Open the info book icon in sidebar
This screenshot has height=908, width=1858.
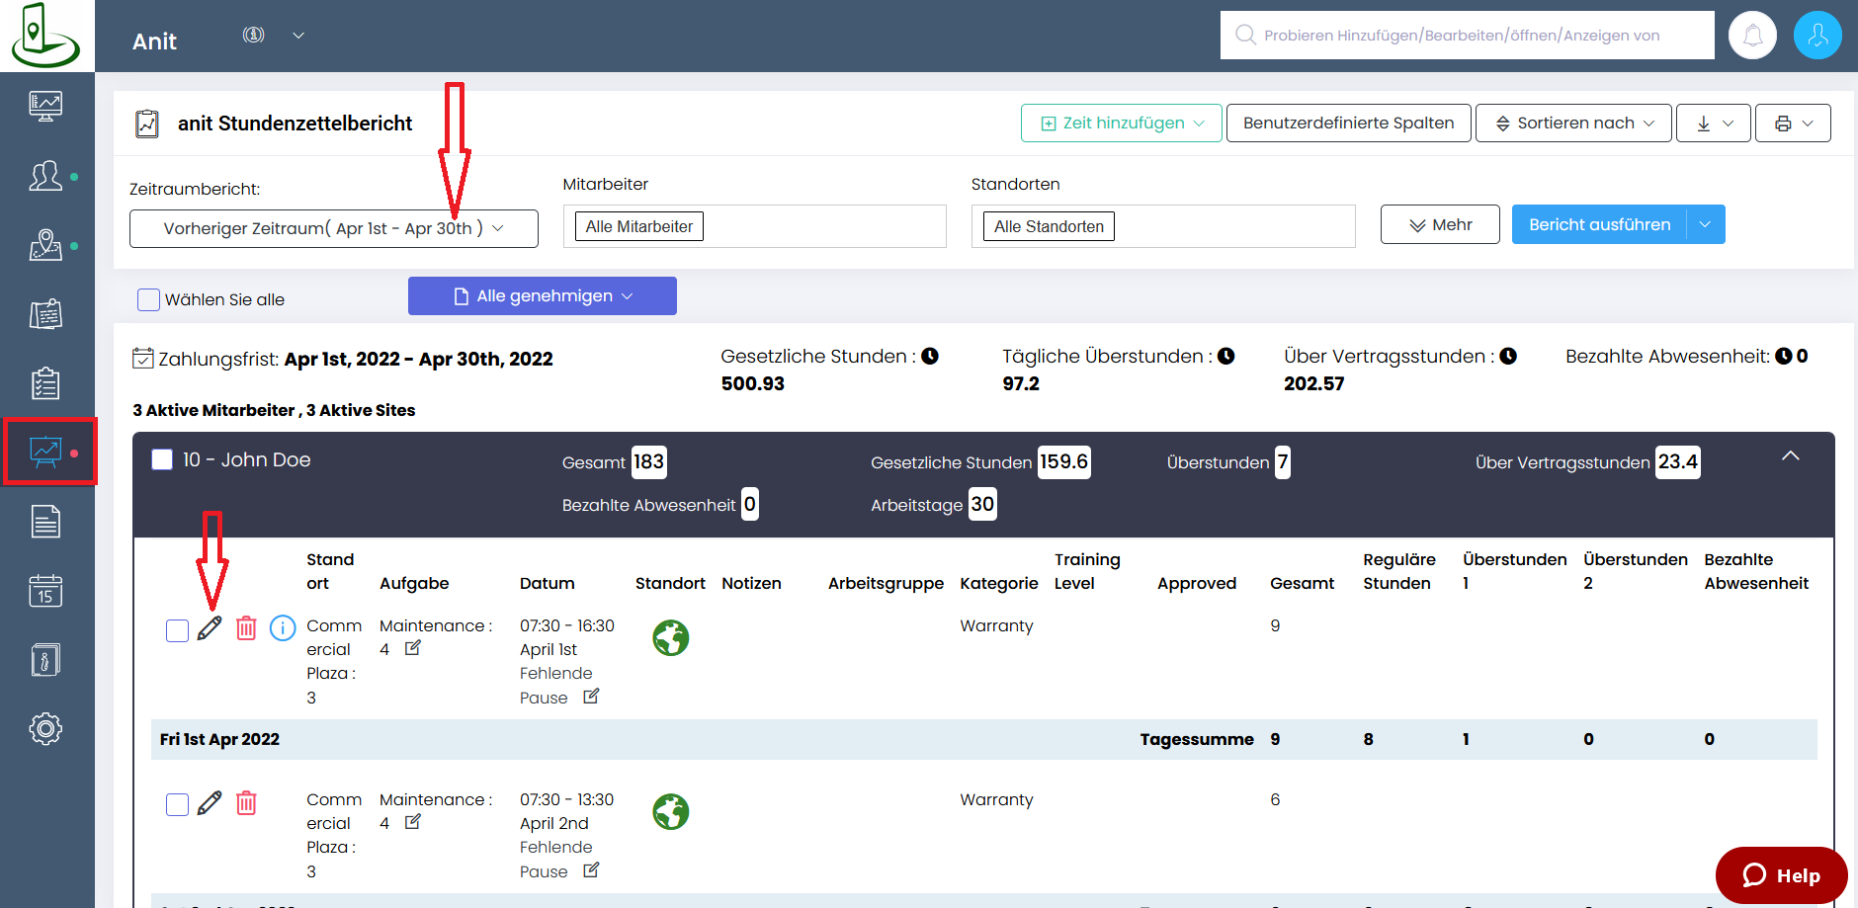pyautogui.click(x=45, y=660)
